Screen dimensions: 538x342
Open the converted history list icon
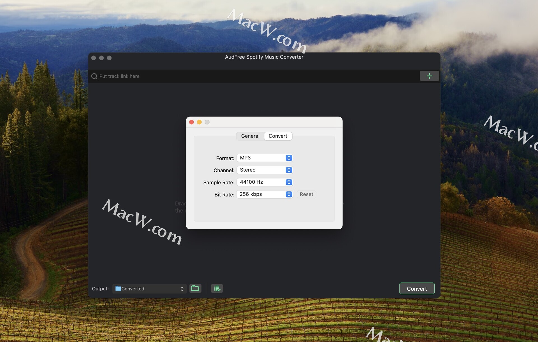pyautogui.click(x=217, y=288)
